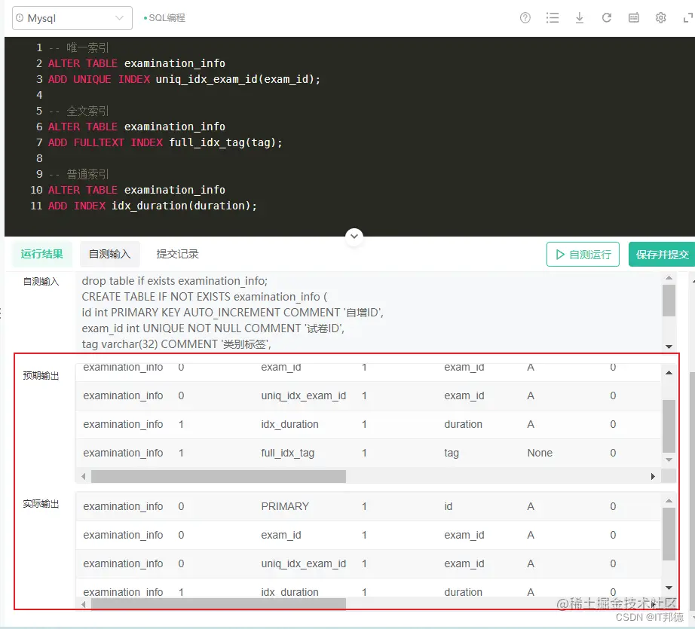The width and height of the screenshot is (695, 629).
Task: Click the download code icon
Action: (580, 18)
